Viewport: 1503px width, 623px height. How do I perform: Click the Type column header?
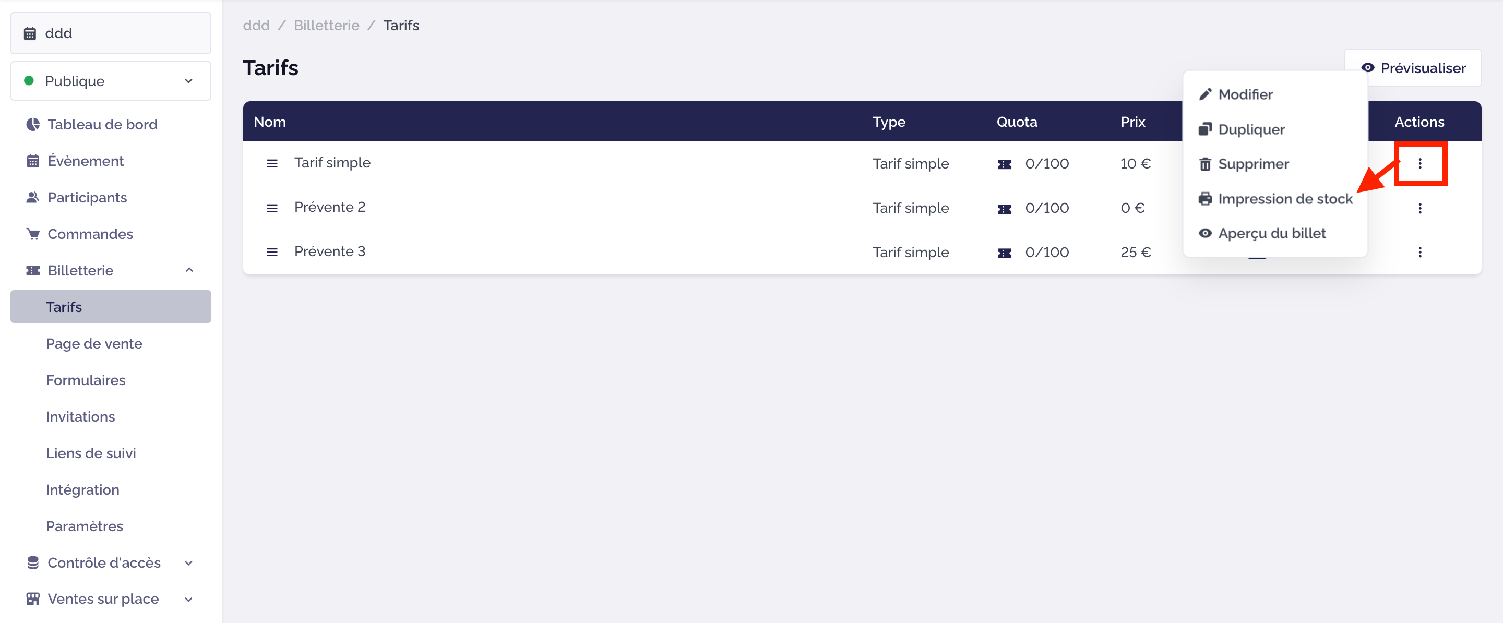coord(889,123)
